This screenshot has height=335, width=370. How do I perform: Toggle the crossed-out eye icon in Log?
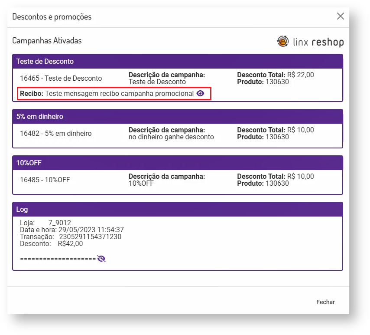click(101, 259)
